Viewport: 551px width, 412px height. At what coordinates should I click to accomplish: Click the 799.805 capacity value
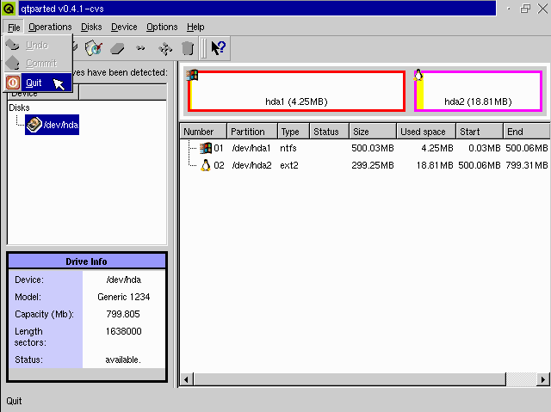pos(123,314)
